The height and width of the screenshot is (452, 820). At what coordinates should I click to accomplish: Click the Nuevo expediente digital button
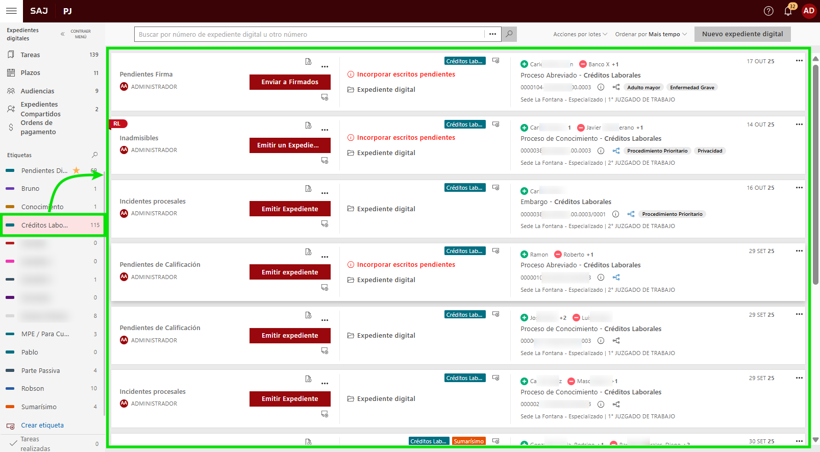pos(742,34)
